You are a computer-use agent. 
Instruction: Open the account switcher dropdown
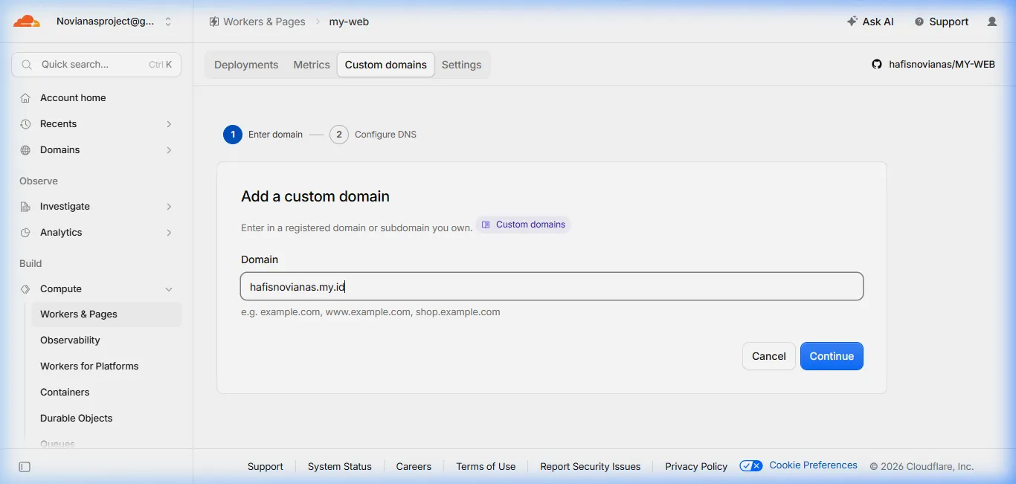(x=115, y=22)
